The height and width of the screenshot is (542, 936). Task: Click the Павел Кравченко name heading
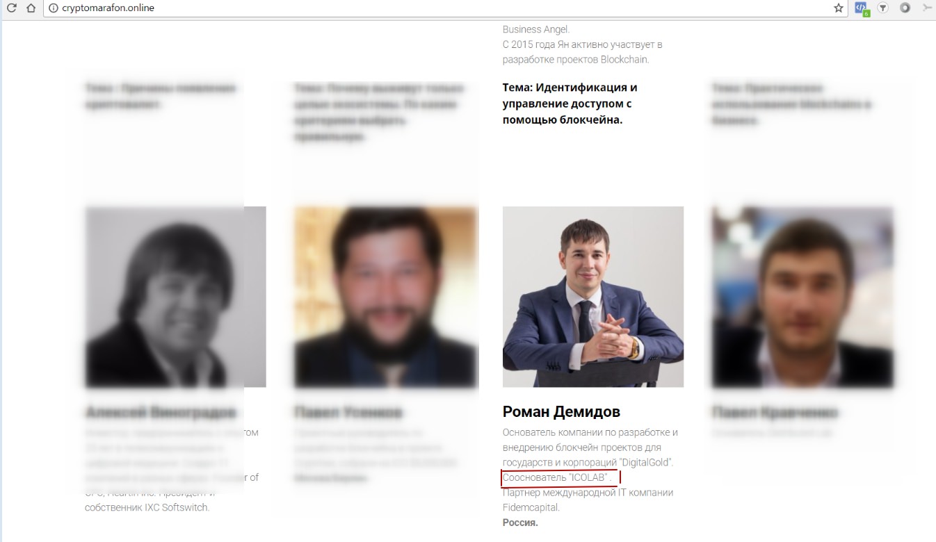(x=775, y=412)
